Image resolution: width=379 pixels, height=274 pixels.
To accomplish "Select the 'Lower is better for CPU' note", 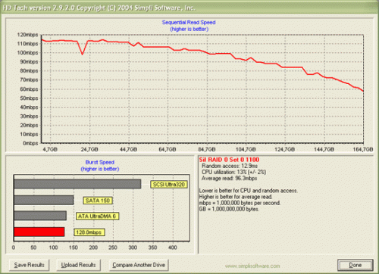I will coord(249,191).
